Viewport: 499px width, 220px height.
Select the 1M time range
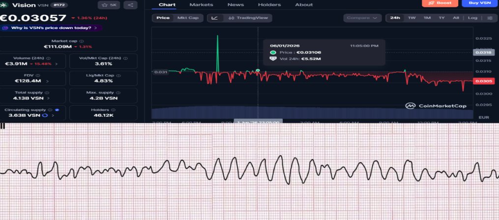coord(427,18)
